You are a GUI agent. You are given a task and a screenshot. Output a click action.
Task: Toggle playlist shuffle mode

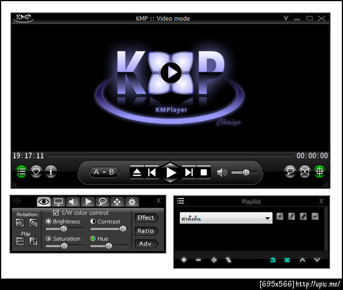[287, 260]
